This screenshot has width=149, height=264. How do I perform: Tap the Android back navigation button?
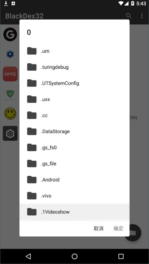pyautogui.click(x=28, y=256)
